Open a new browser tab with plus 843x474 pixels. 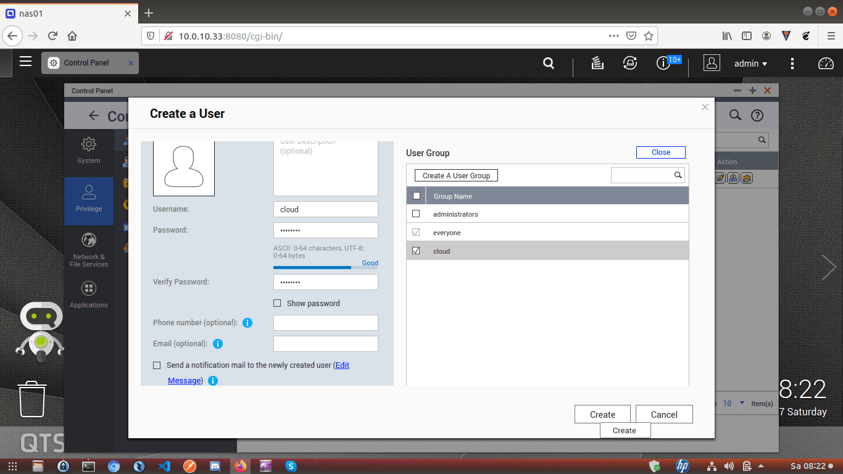149,13
